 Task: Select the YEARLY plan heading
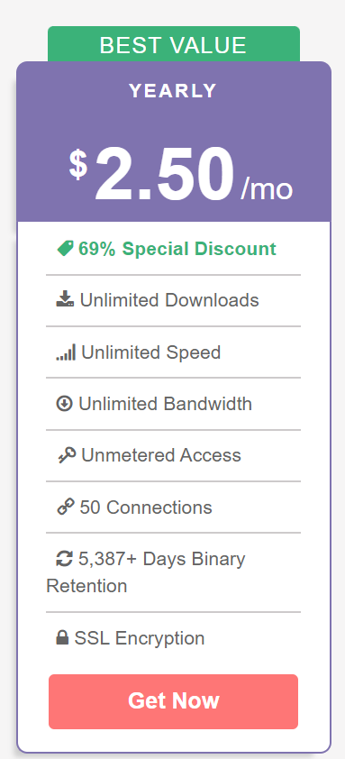tap(173, 91)
